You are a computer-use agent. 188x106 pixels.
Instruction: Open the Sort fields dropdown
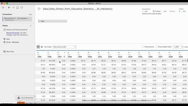pos(64,47)
